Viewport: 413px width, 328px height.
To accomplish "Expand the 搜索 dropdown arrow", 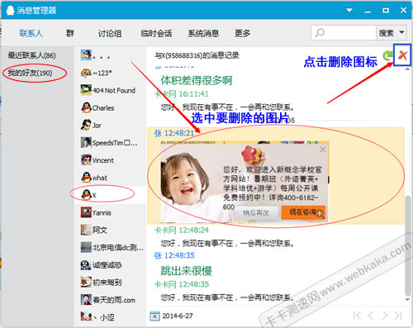I will click(x=401, y=33).
